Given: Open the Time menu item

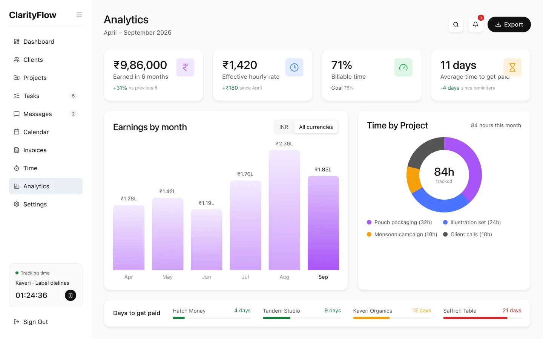Looking at the screenshot, I should coord(46,168).
